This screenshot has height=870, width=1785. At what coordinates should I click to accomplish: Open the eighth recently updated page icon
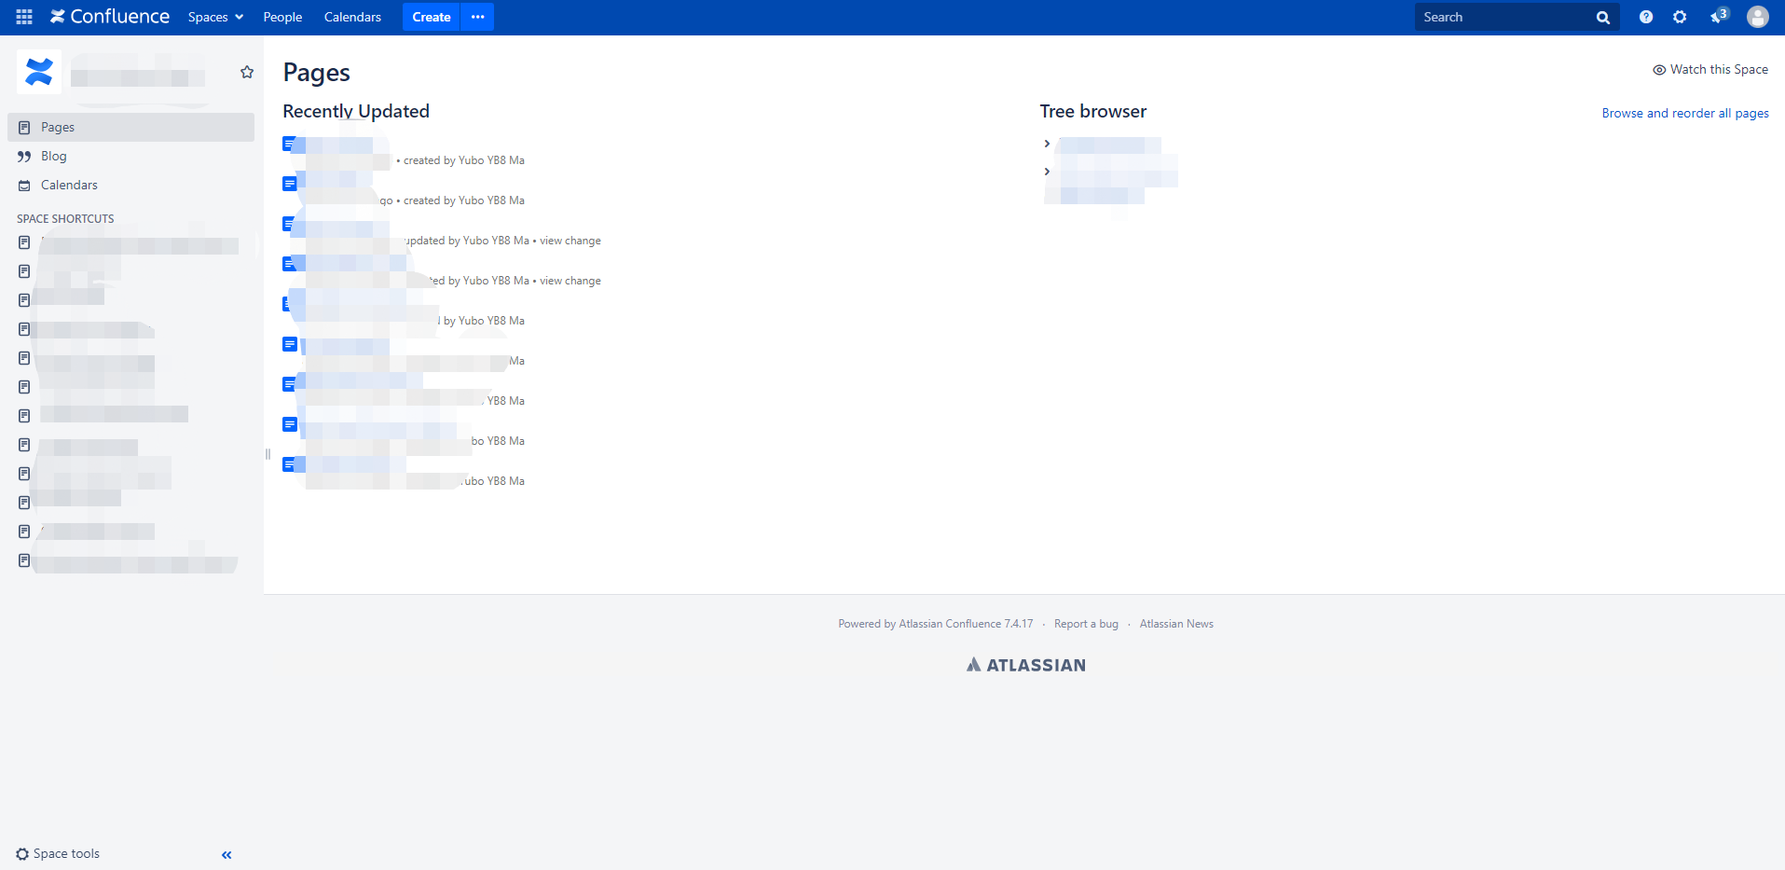click(289, 424)
